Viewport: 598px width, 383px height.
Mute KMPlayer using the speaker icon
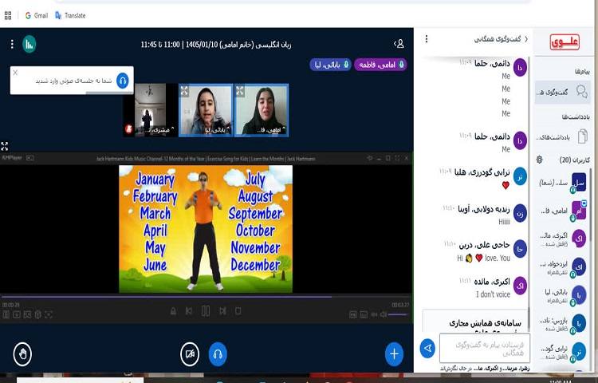[x=383, y=314]
